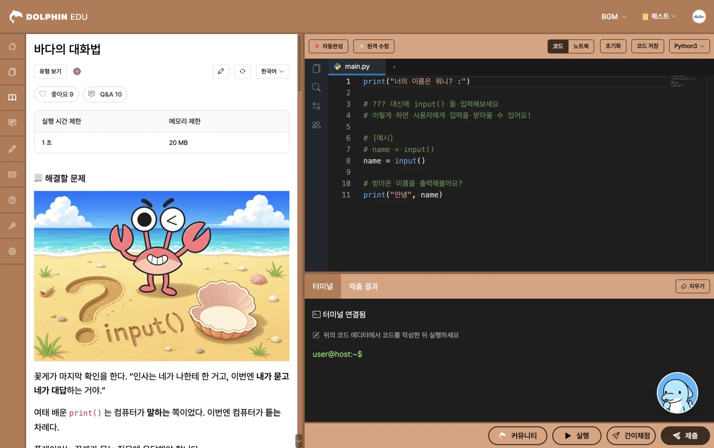714x448 pixels.
Task: Open the home icon in left sidebar
Action: pos(12,46)
